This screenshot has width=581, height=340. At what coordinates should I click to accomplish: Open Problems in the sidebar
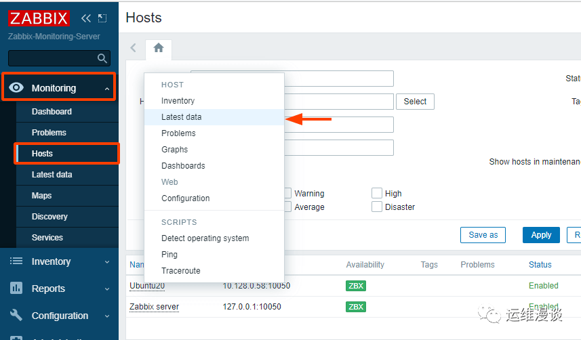[67, 132]
